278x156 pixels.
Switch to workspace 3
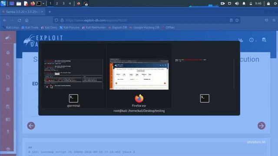coord(63,3)
